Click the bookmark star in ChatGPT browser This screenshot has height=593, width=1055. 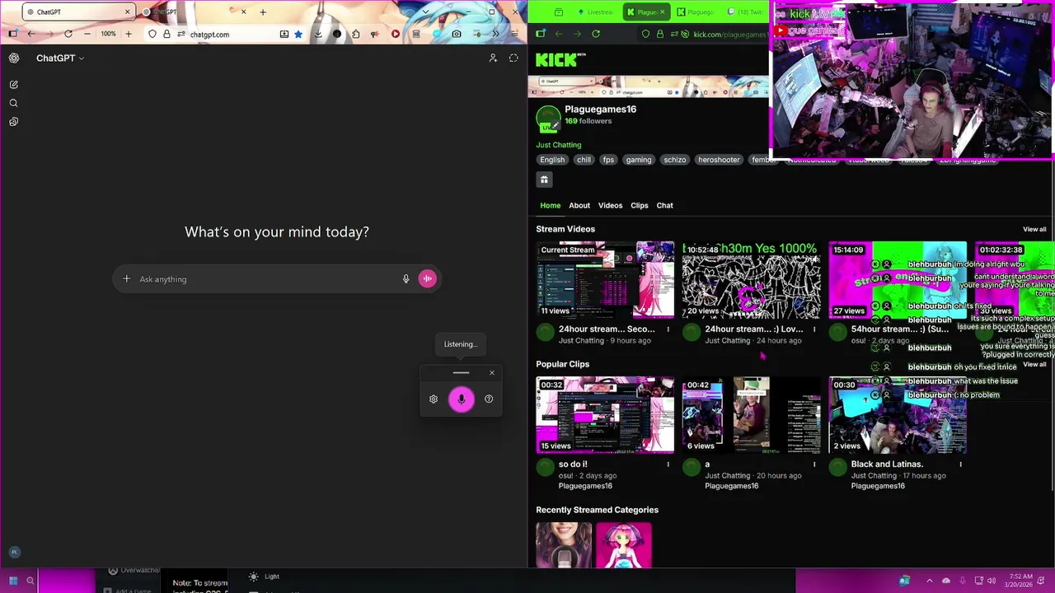pyautogui.click(x=298, y=34)
